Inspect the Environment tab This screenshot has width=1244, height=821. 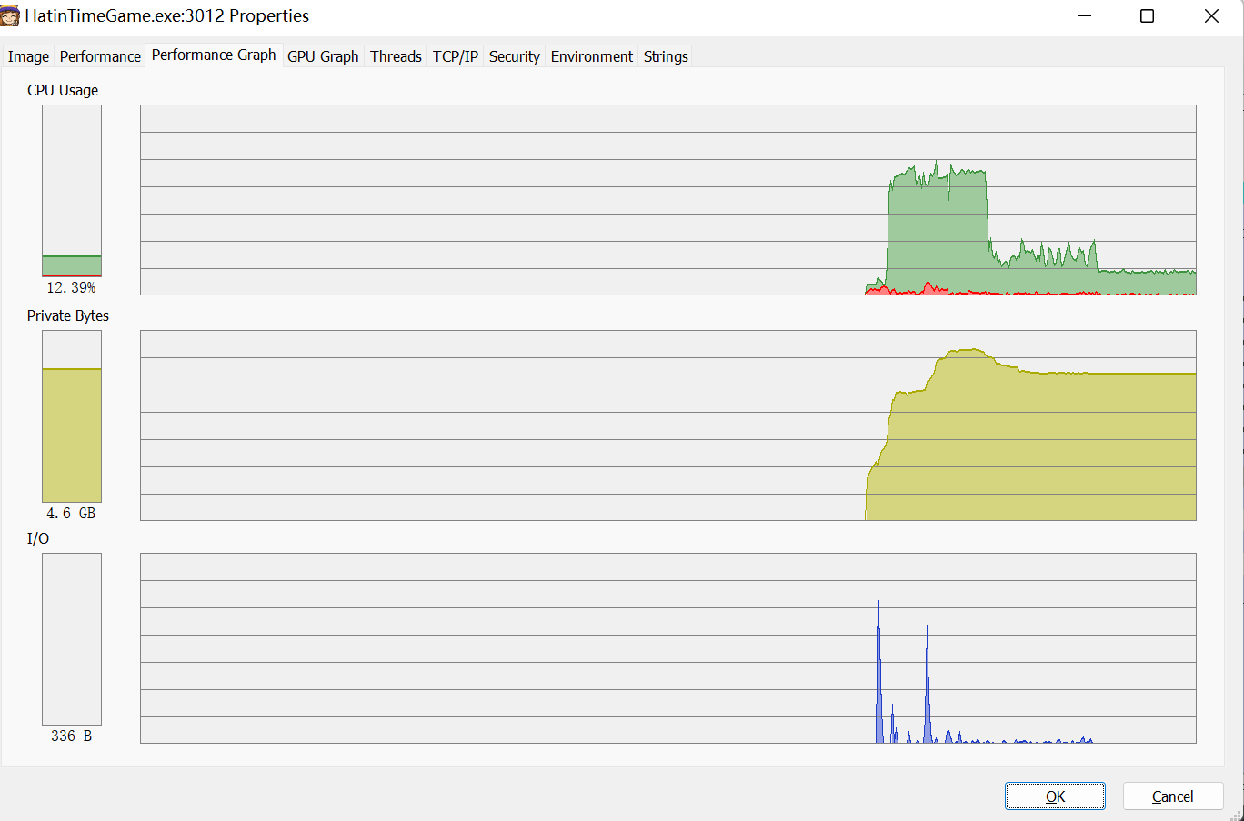[591, 56]
